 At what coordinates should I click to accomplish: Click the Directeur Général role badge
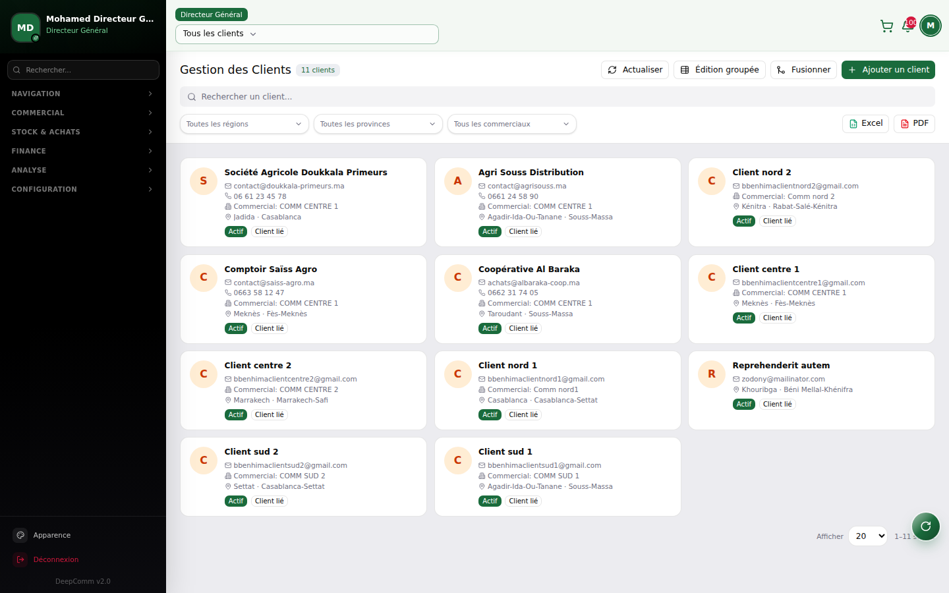[x=212, y=14]
